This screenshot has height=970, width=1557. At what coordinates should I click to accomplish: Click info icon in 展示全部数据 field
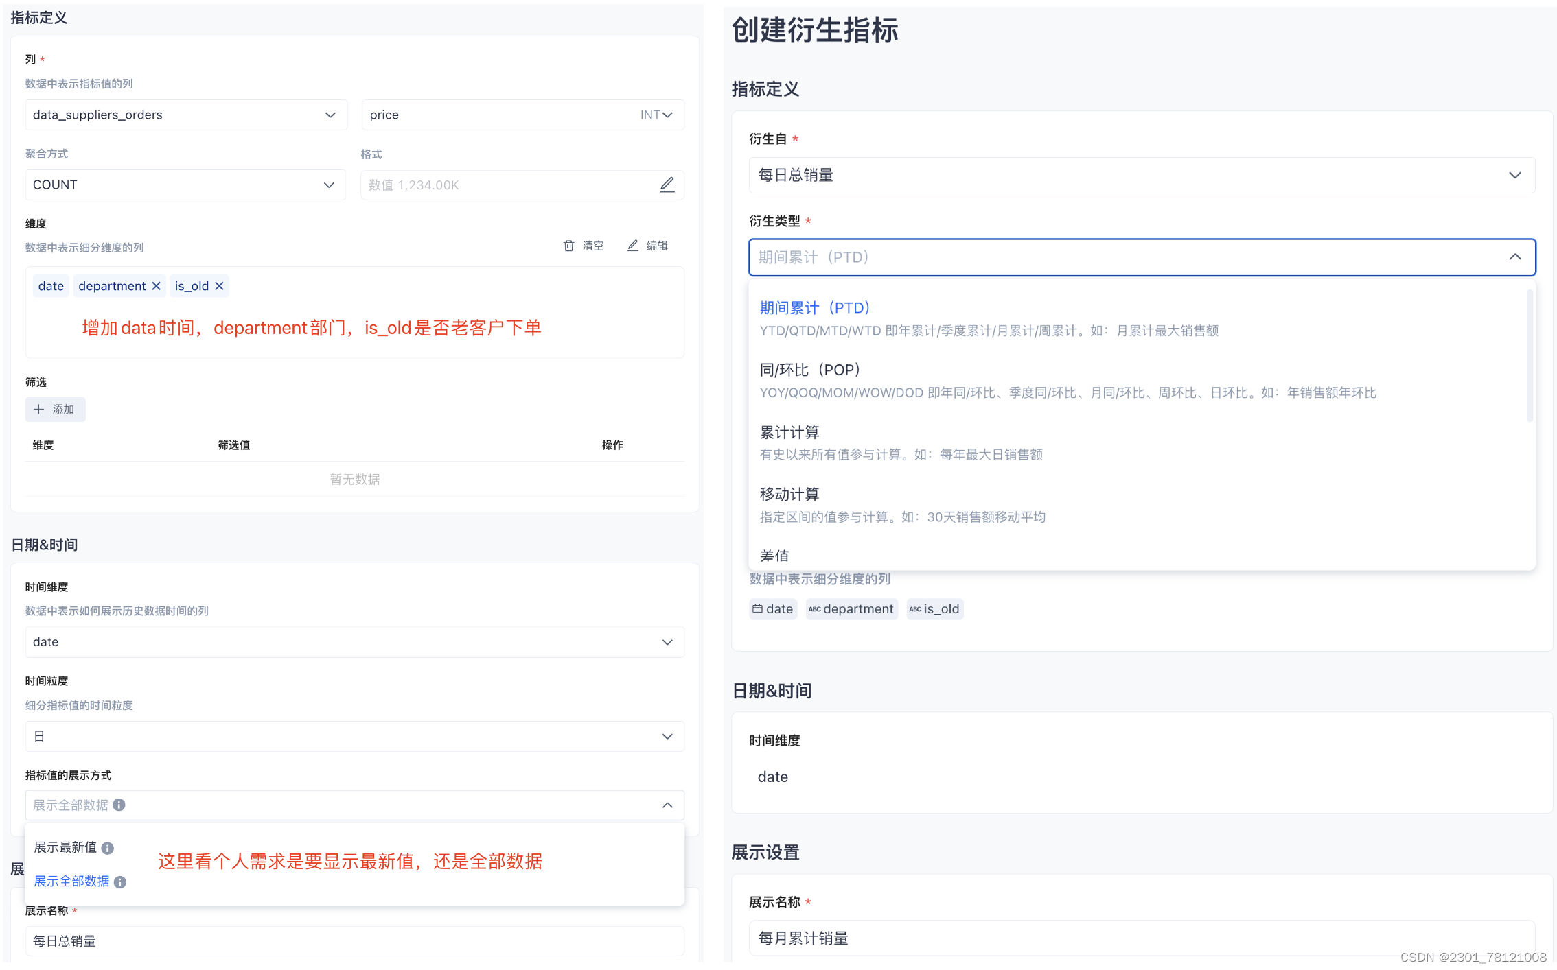[119, 805]
